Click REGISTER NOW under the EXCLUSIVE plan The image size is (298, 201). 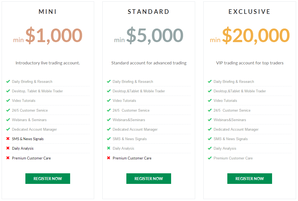pyautogui.click(x=249, y=178)
